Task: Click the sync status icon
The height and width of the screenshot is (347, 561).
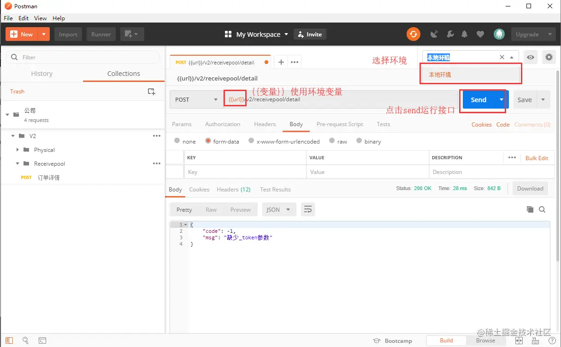Action: point(413,34)
